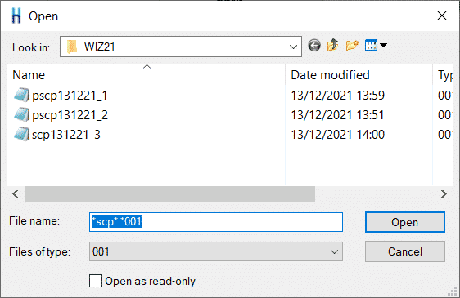Open the View menu icon

pyautogui.click(x=371, y=46)
